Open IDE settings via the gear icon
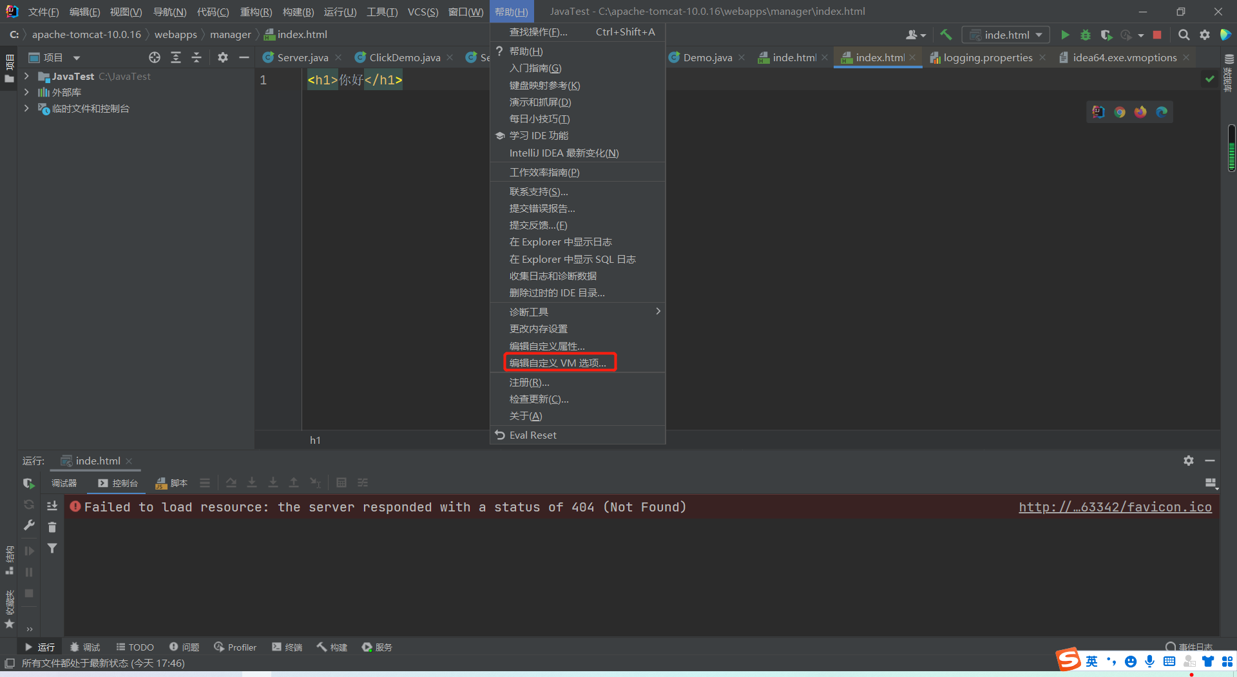Viewport: 1237px width, 677px height. pyautogui.click(x=1204, y=35)
